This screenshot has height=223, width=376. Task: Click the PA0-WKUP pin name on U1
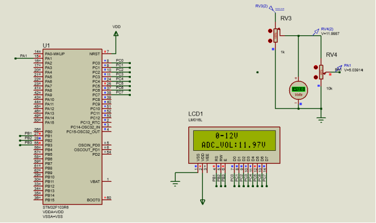(x=55, y=54)
